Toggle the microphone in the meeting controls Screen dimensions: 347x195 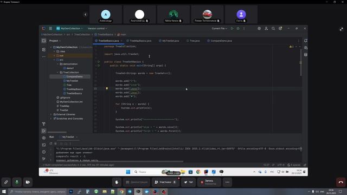click(x=17, y=182)
